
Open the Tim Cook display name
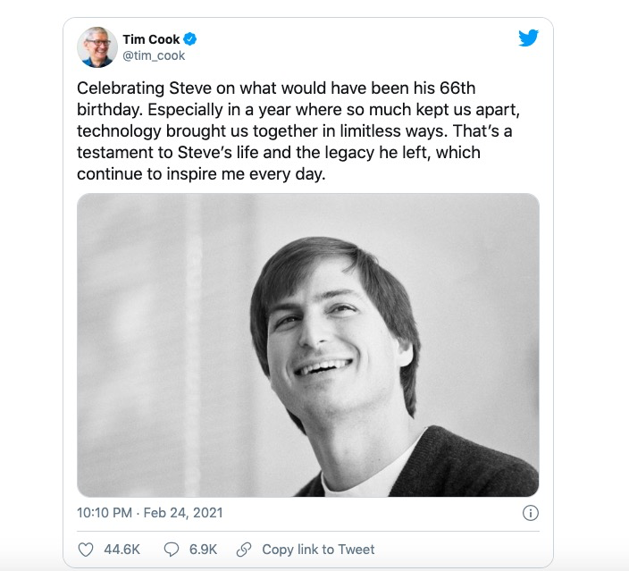pos(151,39)
